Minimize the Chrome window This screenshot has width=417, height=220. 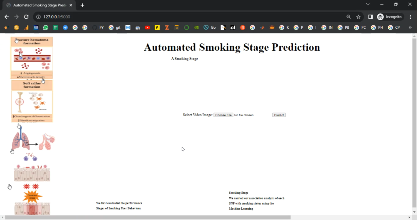[x=382, y=4]
